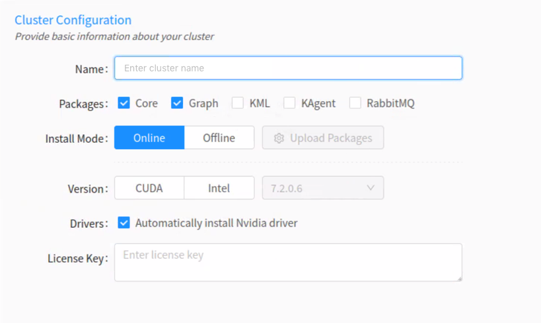Open the 7.2.0.6 version dropdown

pyautogui.click(x=323, y=188)
